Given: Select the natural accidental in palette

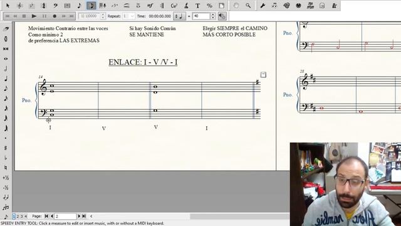Looking at the screenshot, I should [x=6, y=168].
